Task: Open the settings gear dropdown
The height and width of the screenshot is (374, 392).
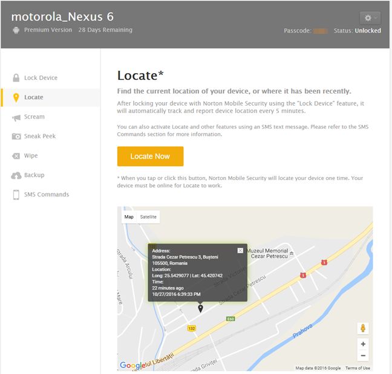Action: coord(370,18)
